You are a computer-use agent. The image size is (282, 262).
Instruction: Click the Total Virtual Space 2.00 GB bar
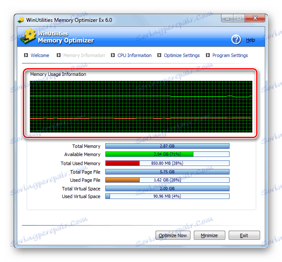tap(167, 188)
